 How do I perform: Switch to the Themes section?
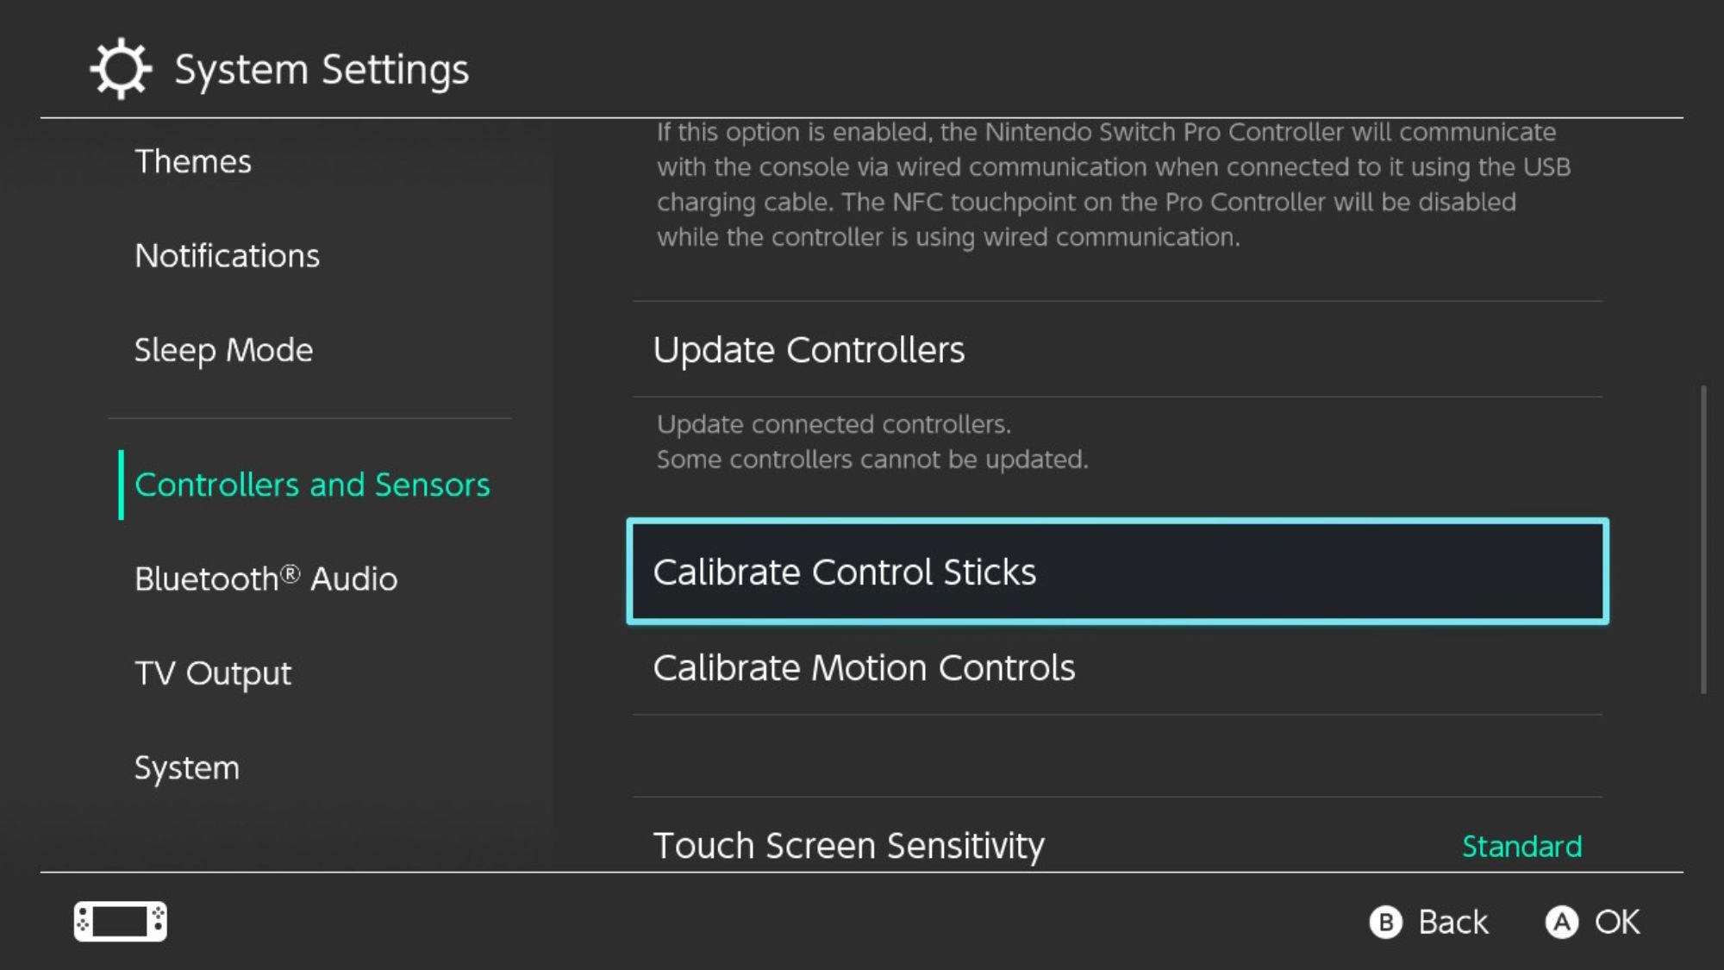(x=193, y=160)
